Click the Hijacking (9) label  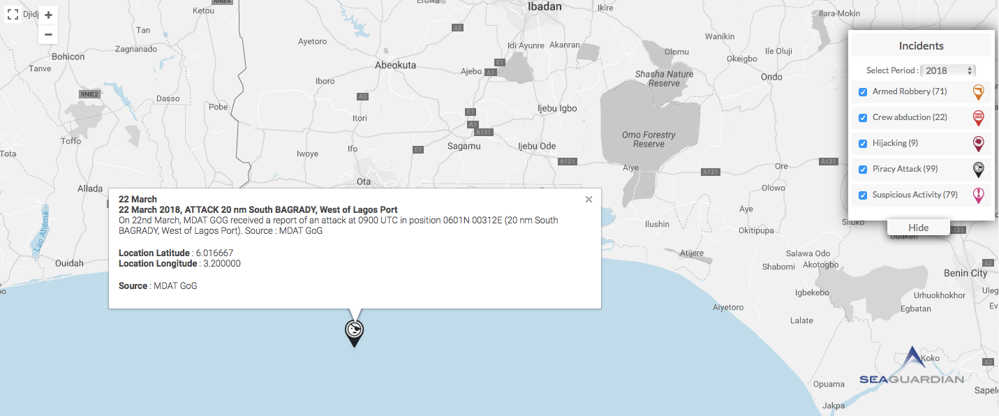(895, 143)
